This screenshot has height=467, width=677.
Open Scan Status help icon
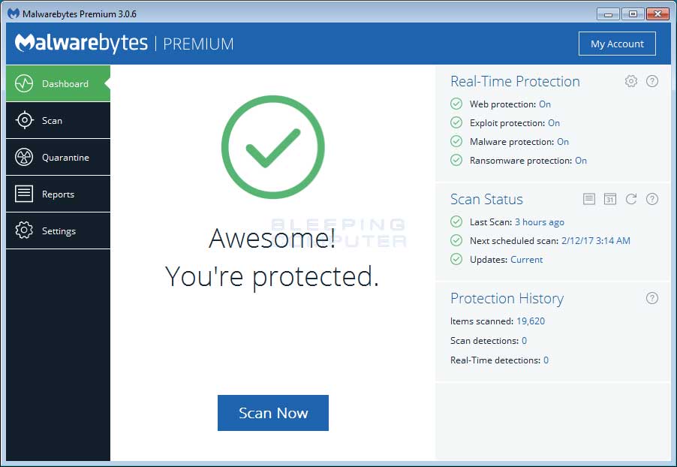652,199
